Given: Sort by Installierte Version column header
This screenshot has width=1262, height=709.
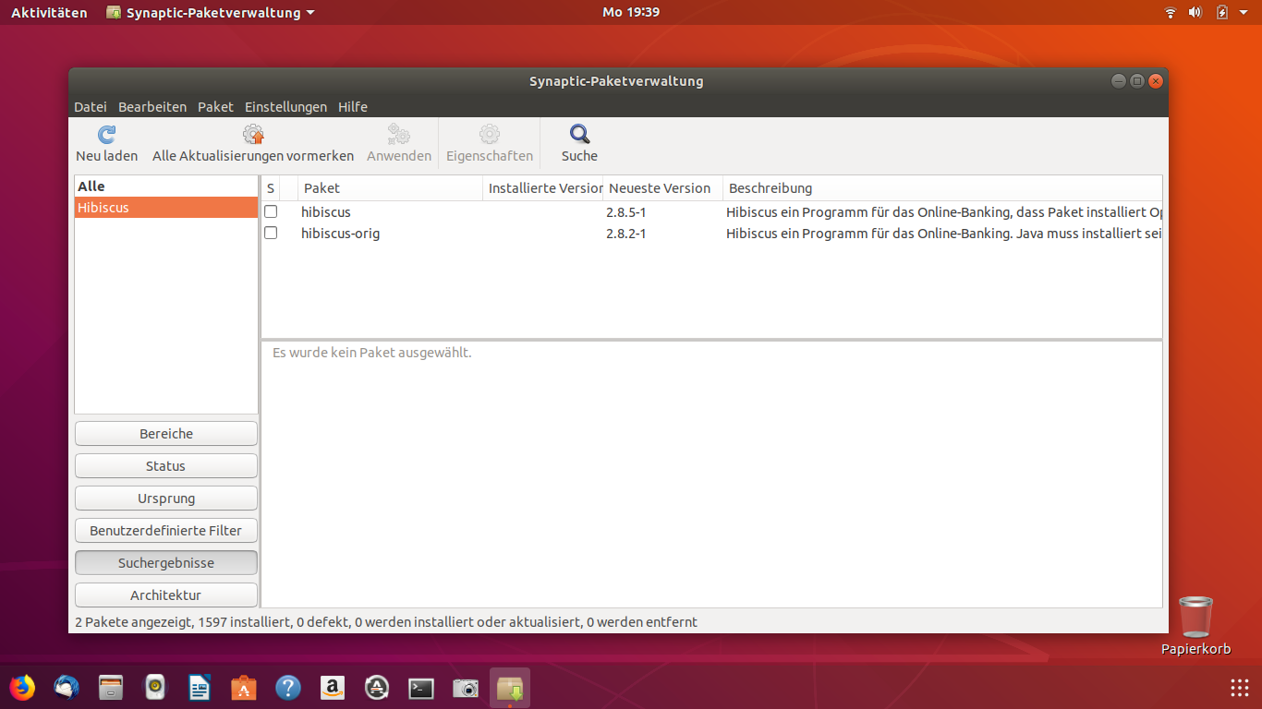Looking at the screenshot, I should (x=543, y=188).
